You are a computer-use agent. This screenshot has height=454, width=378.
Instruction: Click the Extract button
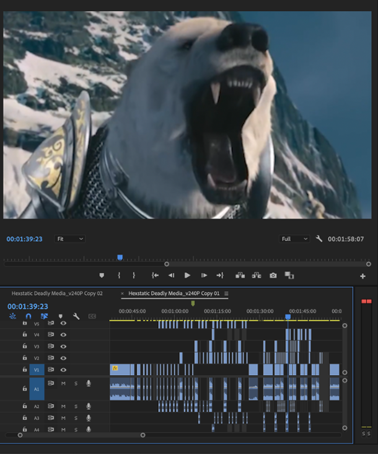257,275
